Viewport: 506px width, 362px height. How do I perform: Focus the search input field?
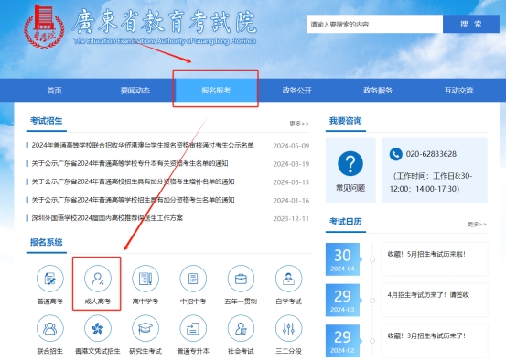[374, 24]
